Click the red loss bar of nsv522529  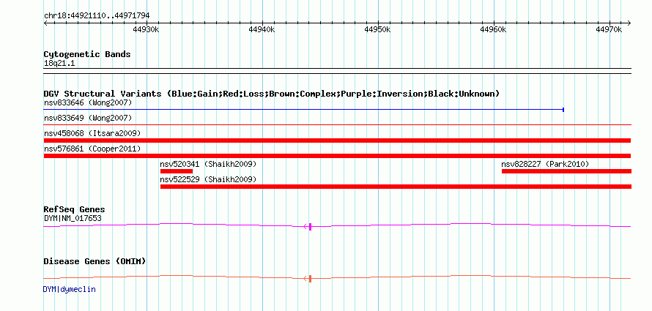pyautogui.click(x=396, y=187)
